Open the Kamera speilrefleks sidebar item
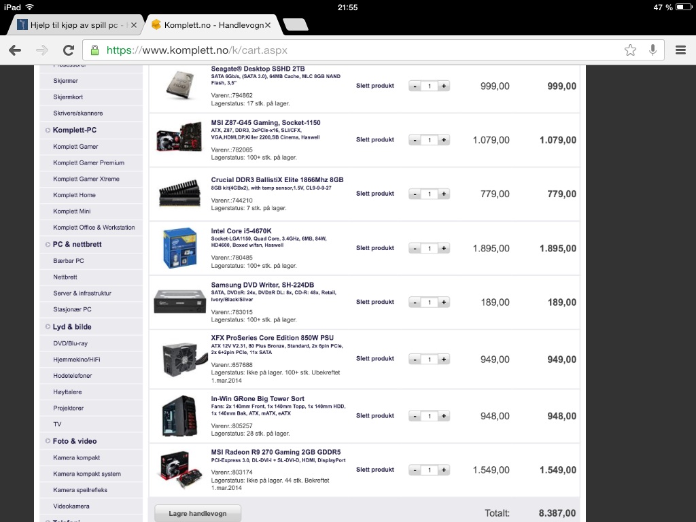Screen dimensions: 696x522 click(80, 490)
